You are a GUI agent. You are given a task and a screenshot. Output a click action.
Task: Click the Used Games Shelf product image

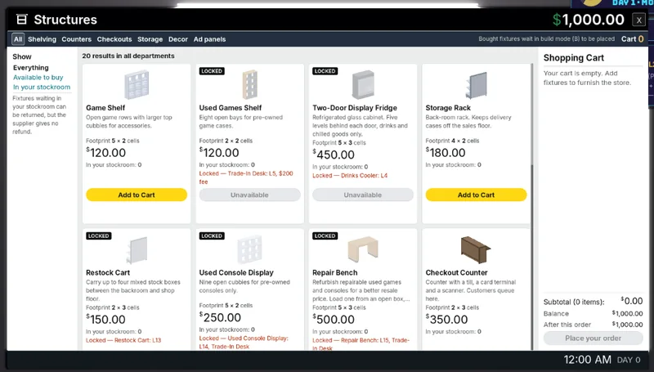(250, 85)
